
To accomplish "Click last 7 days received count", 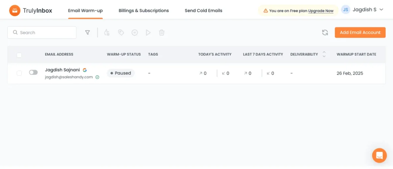I will tap(272, 73).
